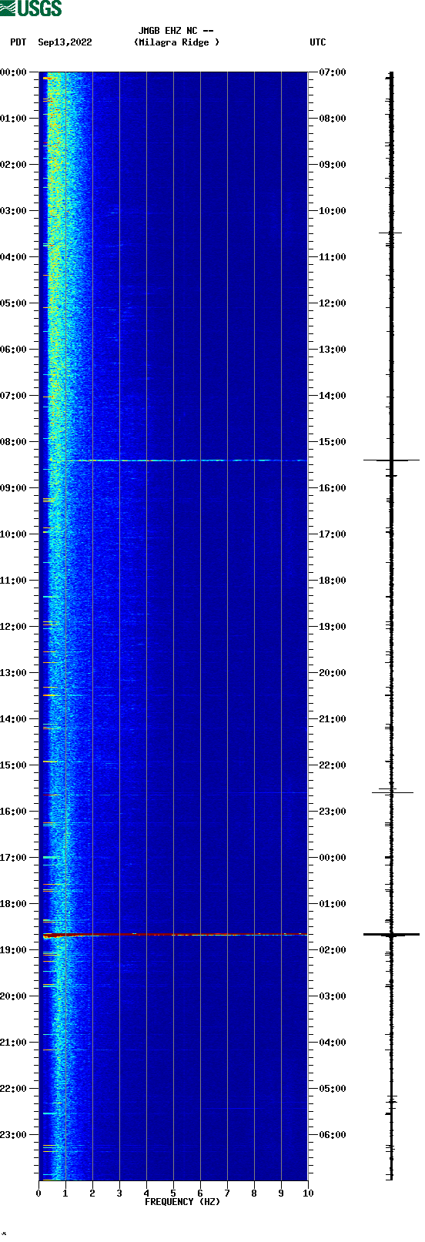The width and height of the screenshot is (425, 1242).
Task: Click frequency axis tick label 10
Action: pos(308,1193)
